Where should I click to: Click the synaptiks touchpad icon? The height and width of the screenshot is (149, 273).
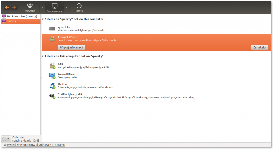tap(52, 29)
